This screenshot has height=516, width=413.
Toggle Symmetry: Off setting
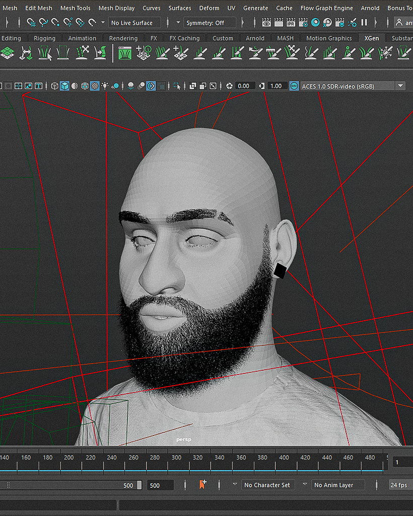(210, 22)
